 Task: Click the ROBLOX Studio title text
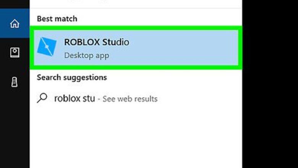96,42
